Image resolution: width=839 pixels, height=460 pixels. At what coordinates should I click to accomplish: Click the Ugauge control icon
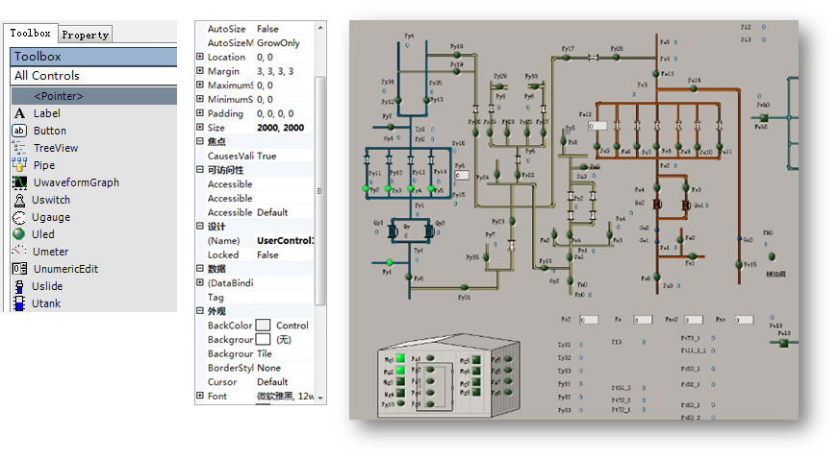pyautogui.click(x=18, y=217)
